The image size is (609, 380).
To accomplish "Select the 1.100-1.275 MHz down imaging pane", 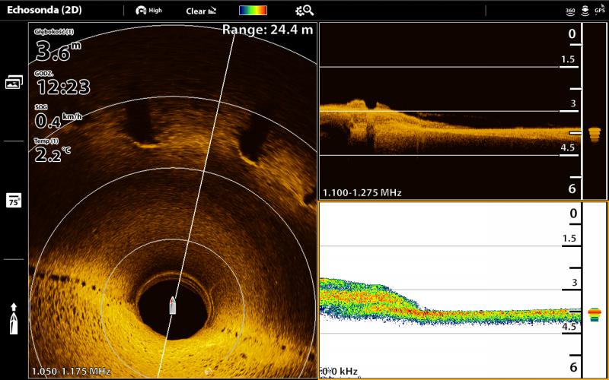I will tap(449, 111).
